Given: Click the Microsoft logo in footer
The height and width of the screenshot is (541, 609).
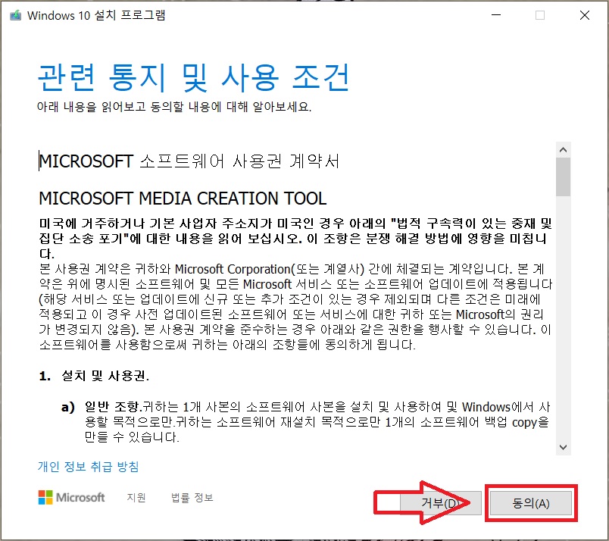Looking at the screenshot, I should pyautogui.click(x=71, y=498).
